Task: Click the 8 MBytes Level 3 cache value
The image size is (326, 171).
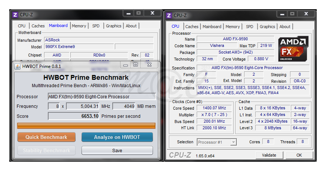Action: (273, 128)
